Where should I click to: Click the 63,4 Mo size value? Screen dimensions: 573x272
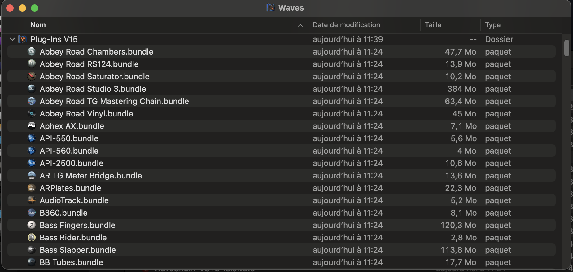click(461, 101)
